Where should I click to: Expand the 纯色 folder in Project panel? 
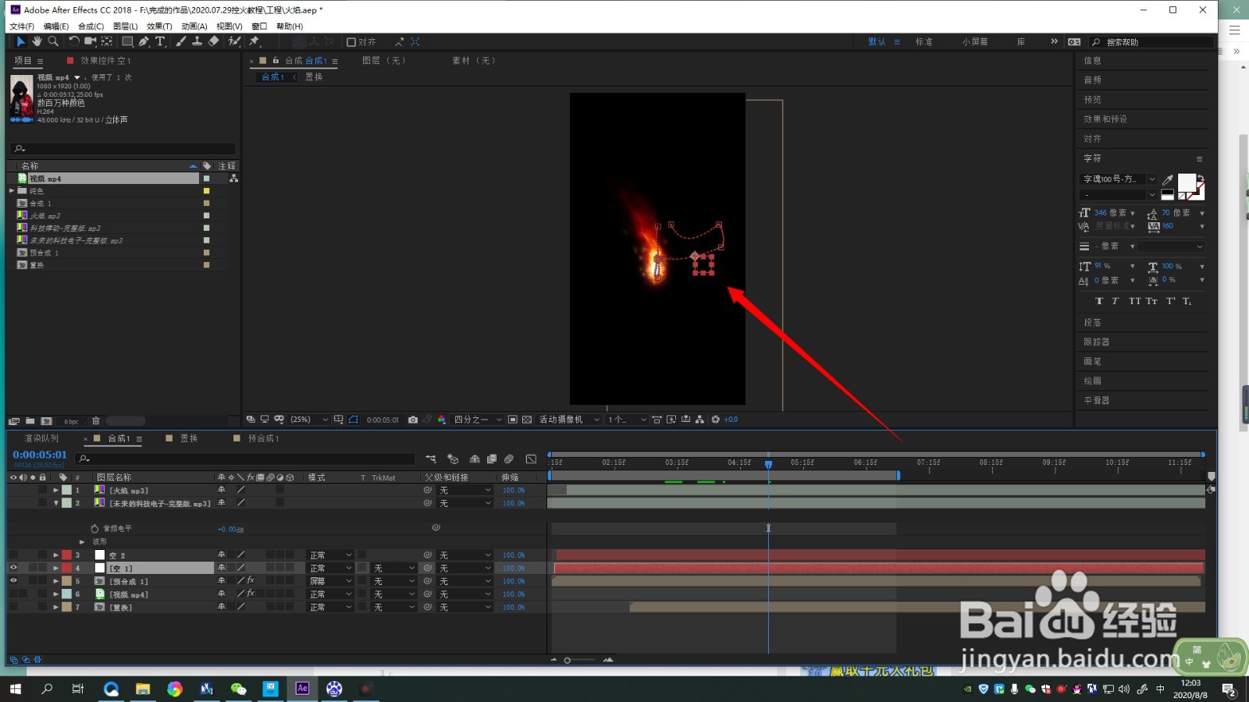coord(12,191)
